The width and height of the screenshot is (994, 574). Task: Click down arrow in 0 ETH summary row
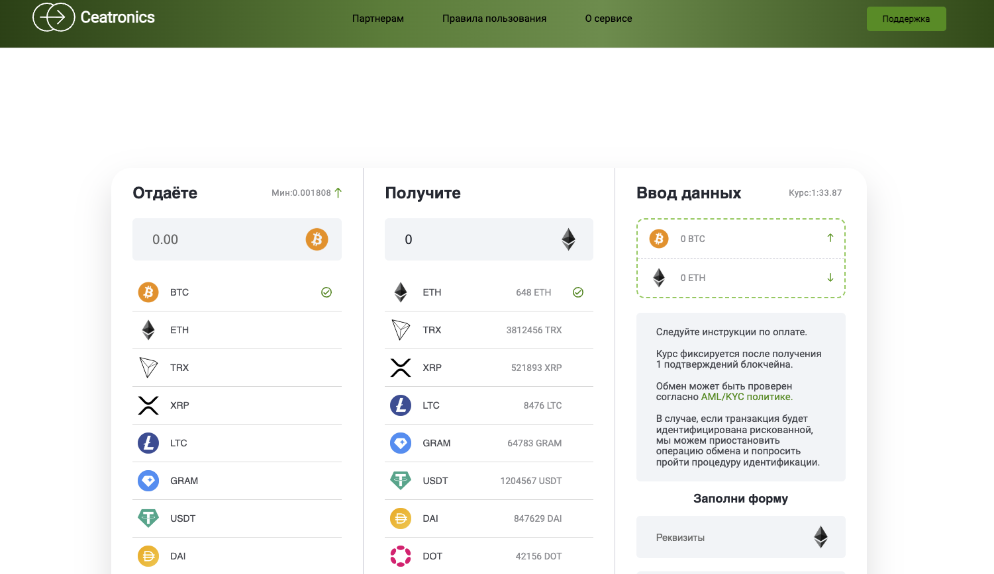[x=830, y=278]
